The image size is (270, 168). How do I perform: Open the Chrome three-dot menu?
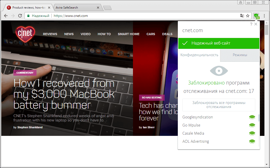[x=264, y=16]
